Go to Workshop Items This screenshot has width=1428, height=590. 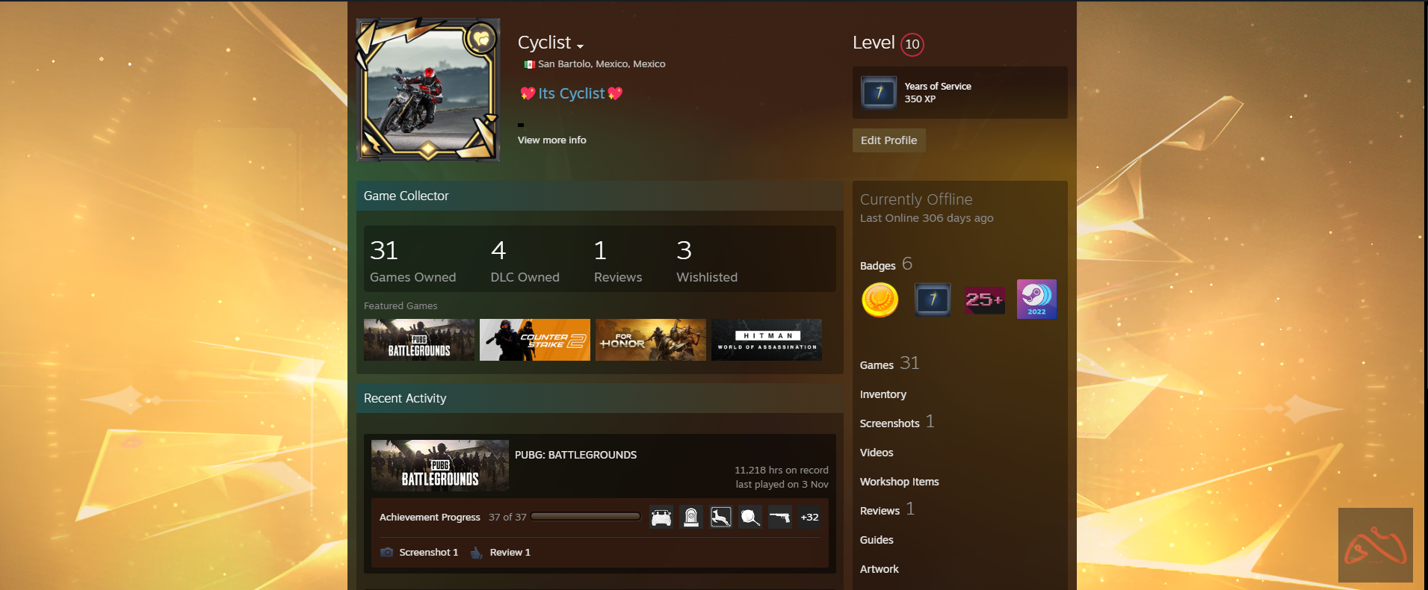point(899,482)
